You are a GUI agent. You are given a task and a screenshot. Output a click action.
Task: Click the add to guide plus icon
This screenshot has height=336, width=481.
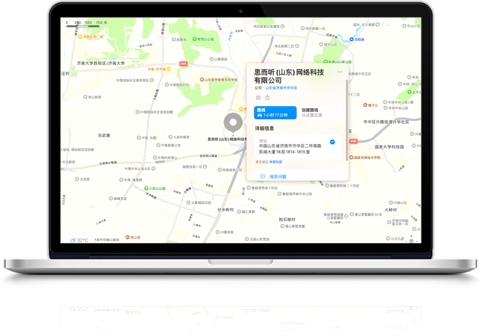(x=258, y=98)
